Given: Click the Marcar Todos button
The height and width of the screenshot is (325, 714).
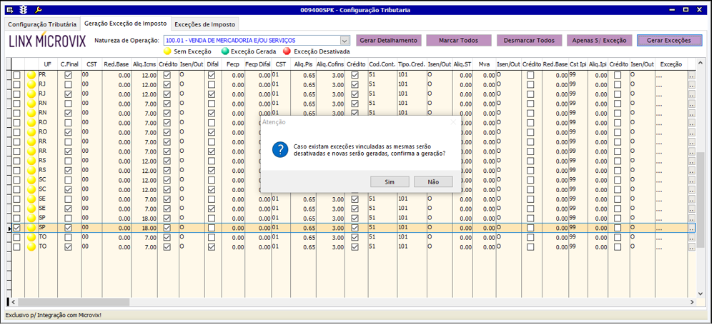Looking at the screenshot, I should (x=458, y=41).
